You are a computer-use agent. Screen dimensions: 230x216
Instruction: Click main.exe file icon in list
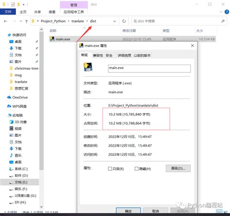tap(52, 39)
